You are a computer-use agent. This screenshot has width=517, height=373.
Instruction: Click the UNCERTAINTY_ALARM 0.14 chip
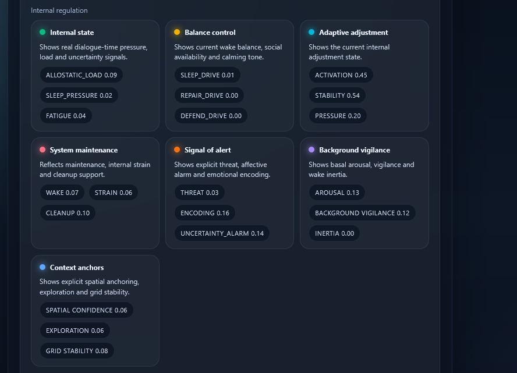tap(222, 233)
